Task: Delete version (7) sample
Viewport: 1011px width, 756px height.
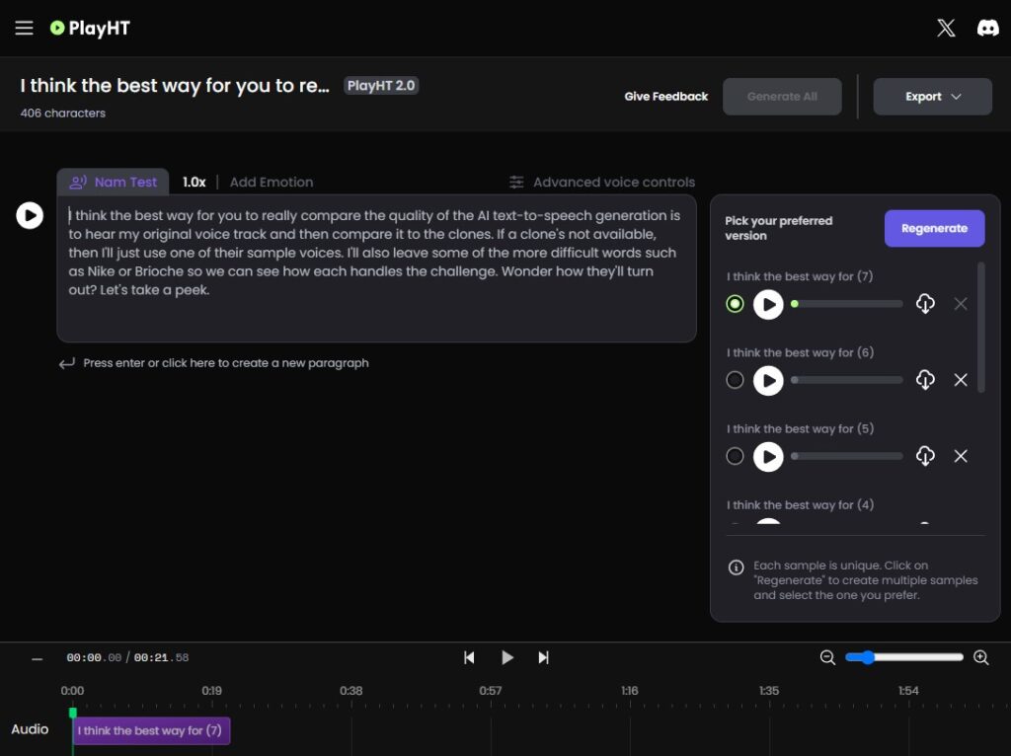Action: [961, 304]
